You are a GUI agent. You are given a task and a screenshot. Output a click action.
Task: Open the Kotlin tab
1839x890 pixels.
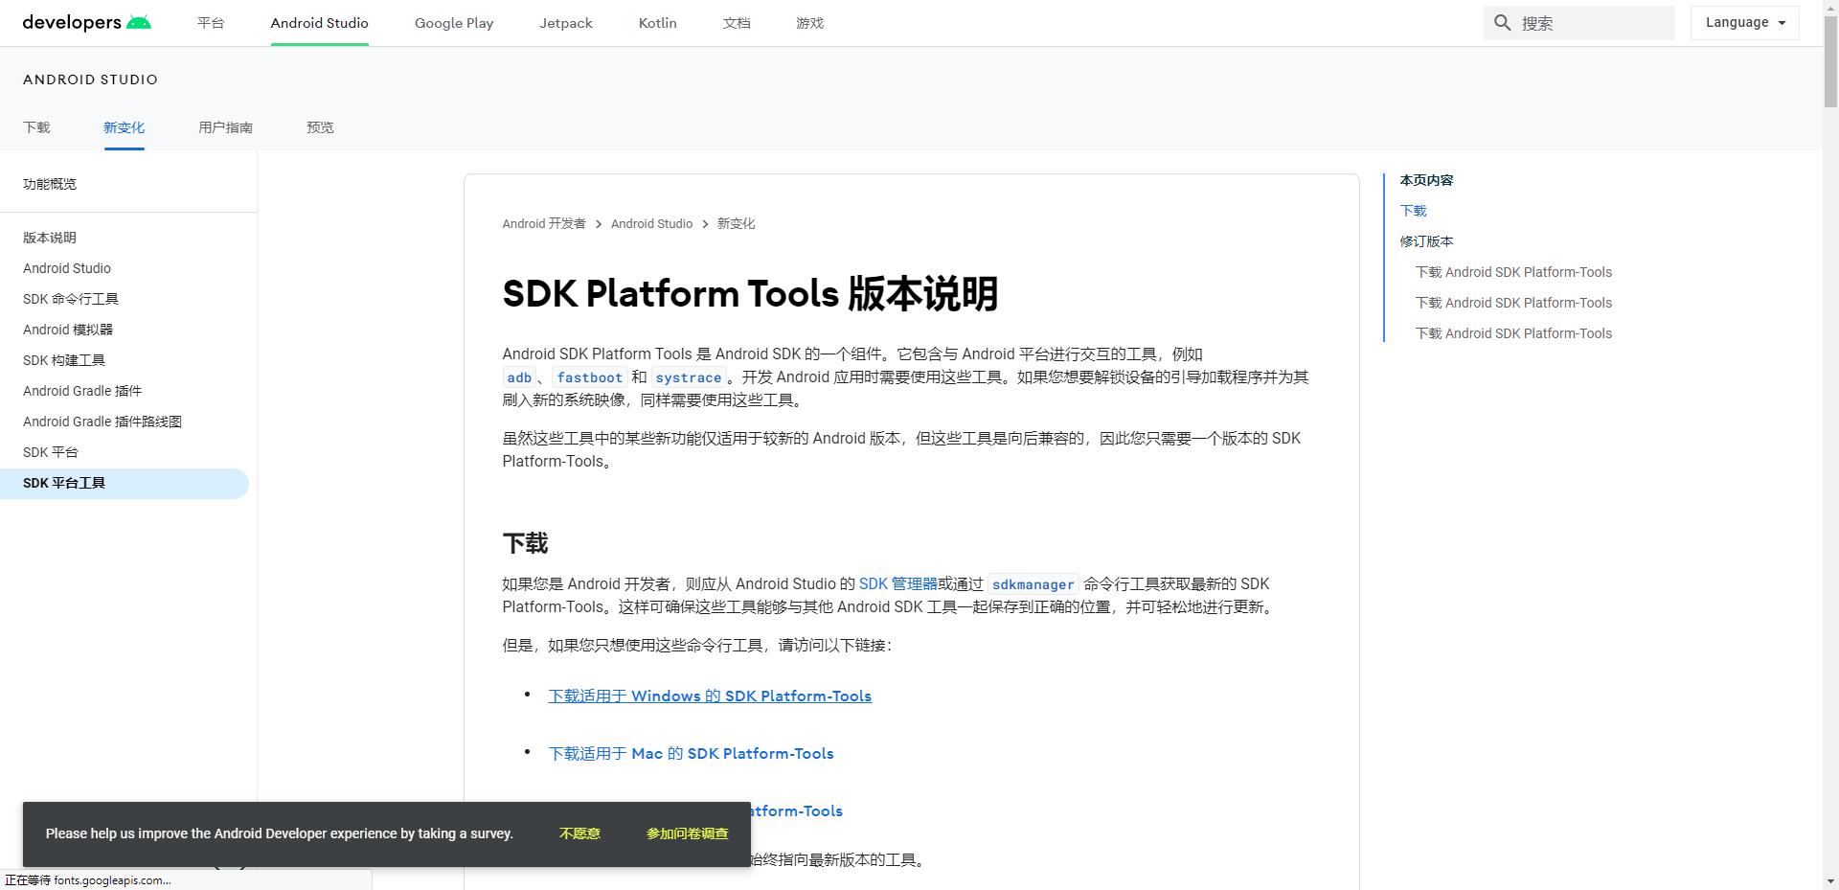(x=658, y=23)
